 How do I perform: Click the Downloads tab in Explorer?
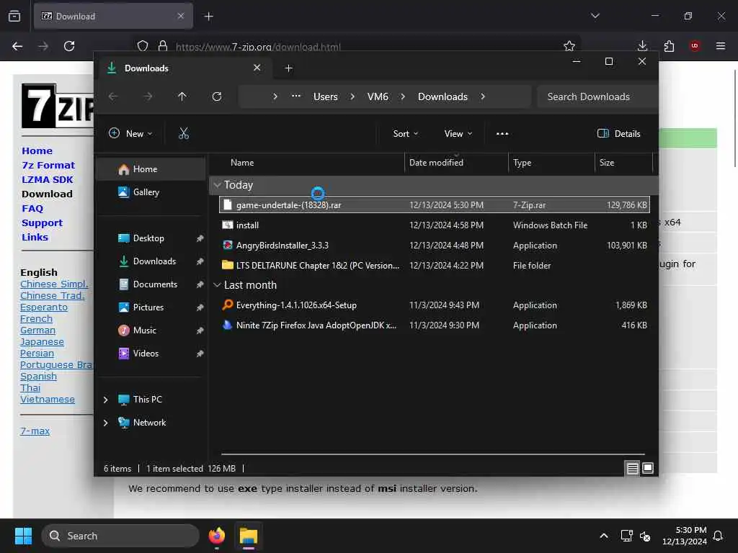(184, 68)
